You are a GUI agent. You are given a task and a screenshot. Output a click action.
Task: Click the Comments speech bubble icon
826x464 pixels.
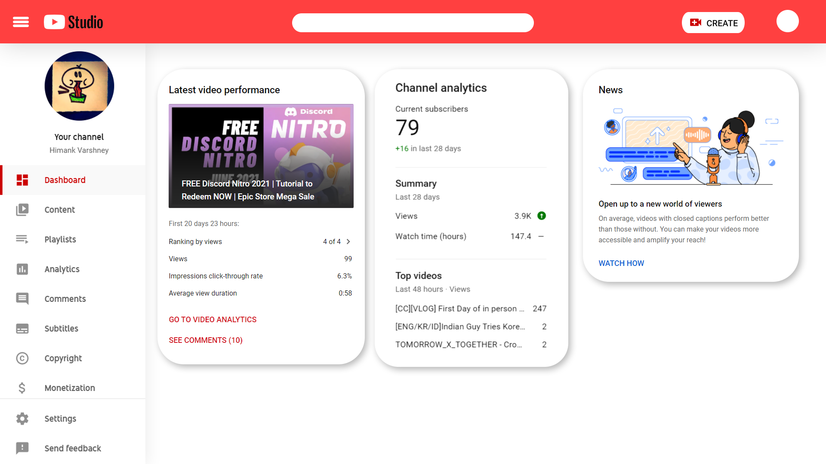22,299
